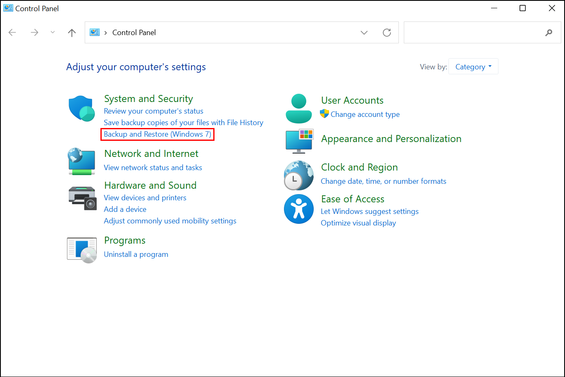Click Change account type link
Image resolution: width=565 pixels, height=377 pixels.
tap(365, 114)
